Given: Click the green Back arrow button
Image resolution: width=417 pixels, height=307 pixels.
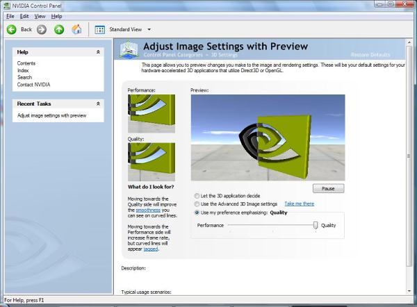Looking at the screenshot, I should [12, 29].
